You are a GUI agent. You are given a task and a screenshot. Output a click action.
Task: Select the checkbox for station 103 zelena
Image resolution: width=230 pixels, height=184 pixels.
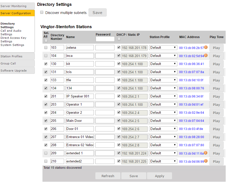coord(46,47)
